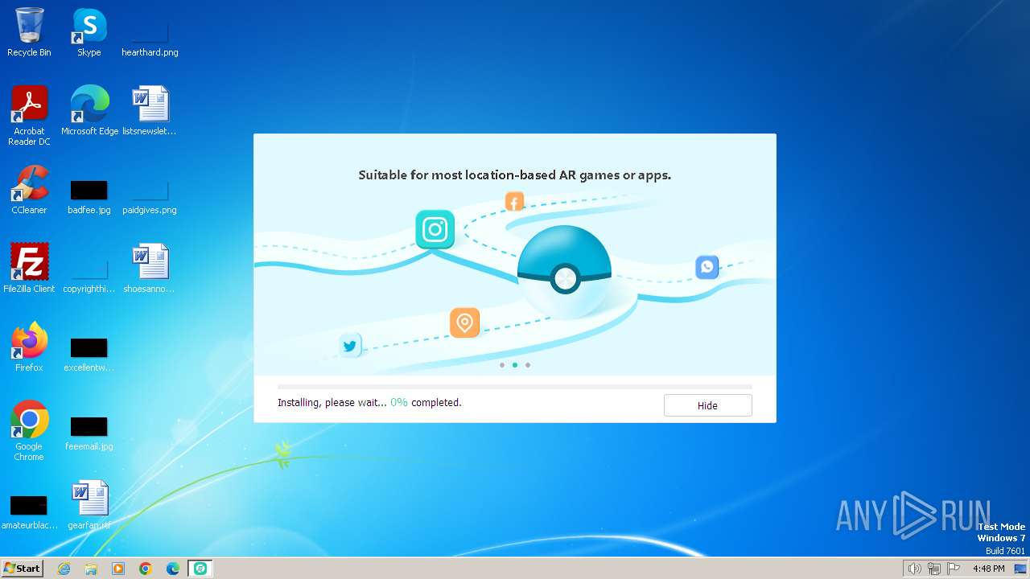The image size is (1030, 579).
Task: Click the Instagram icon in installer banner
Action: click(x=435, y=230)
